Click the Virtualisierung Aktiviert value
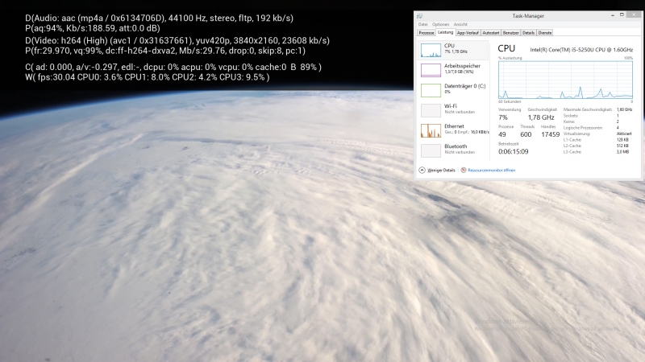Screen dimensions: 645x362 point(624,134)
